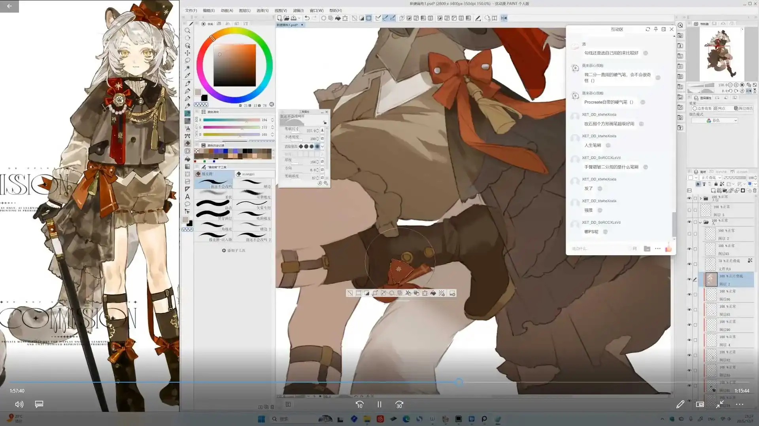Open the 滤镜(I) menu
Screen dimensions: 759x426
(x=298, y=11)
